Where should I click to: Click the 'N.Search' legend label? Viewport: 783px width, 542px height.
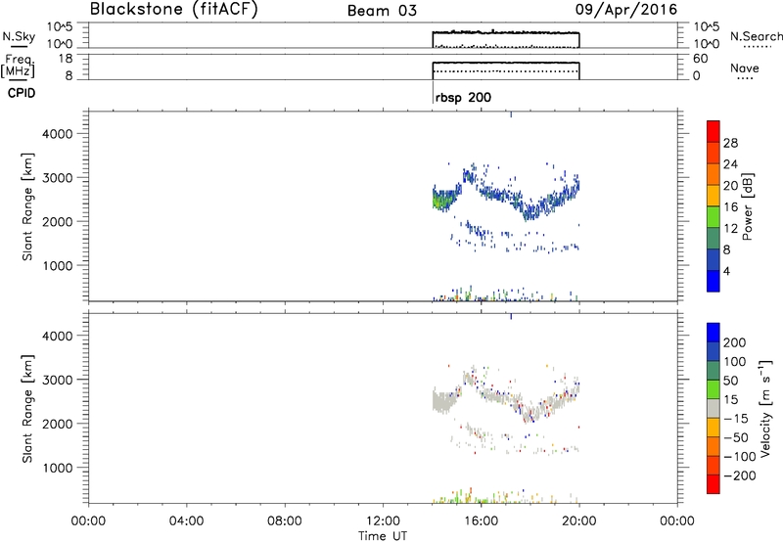pos(757,36)
